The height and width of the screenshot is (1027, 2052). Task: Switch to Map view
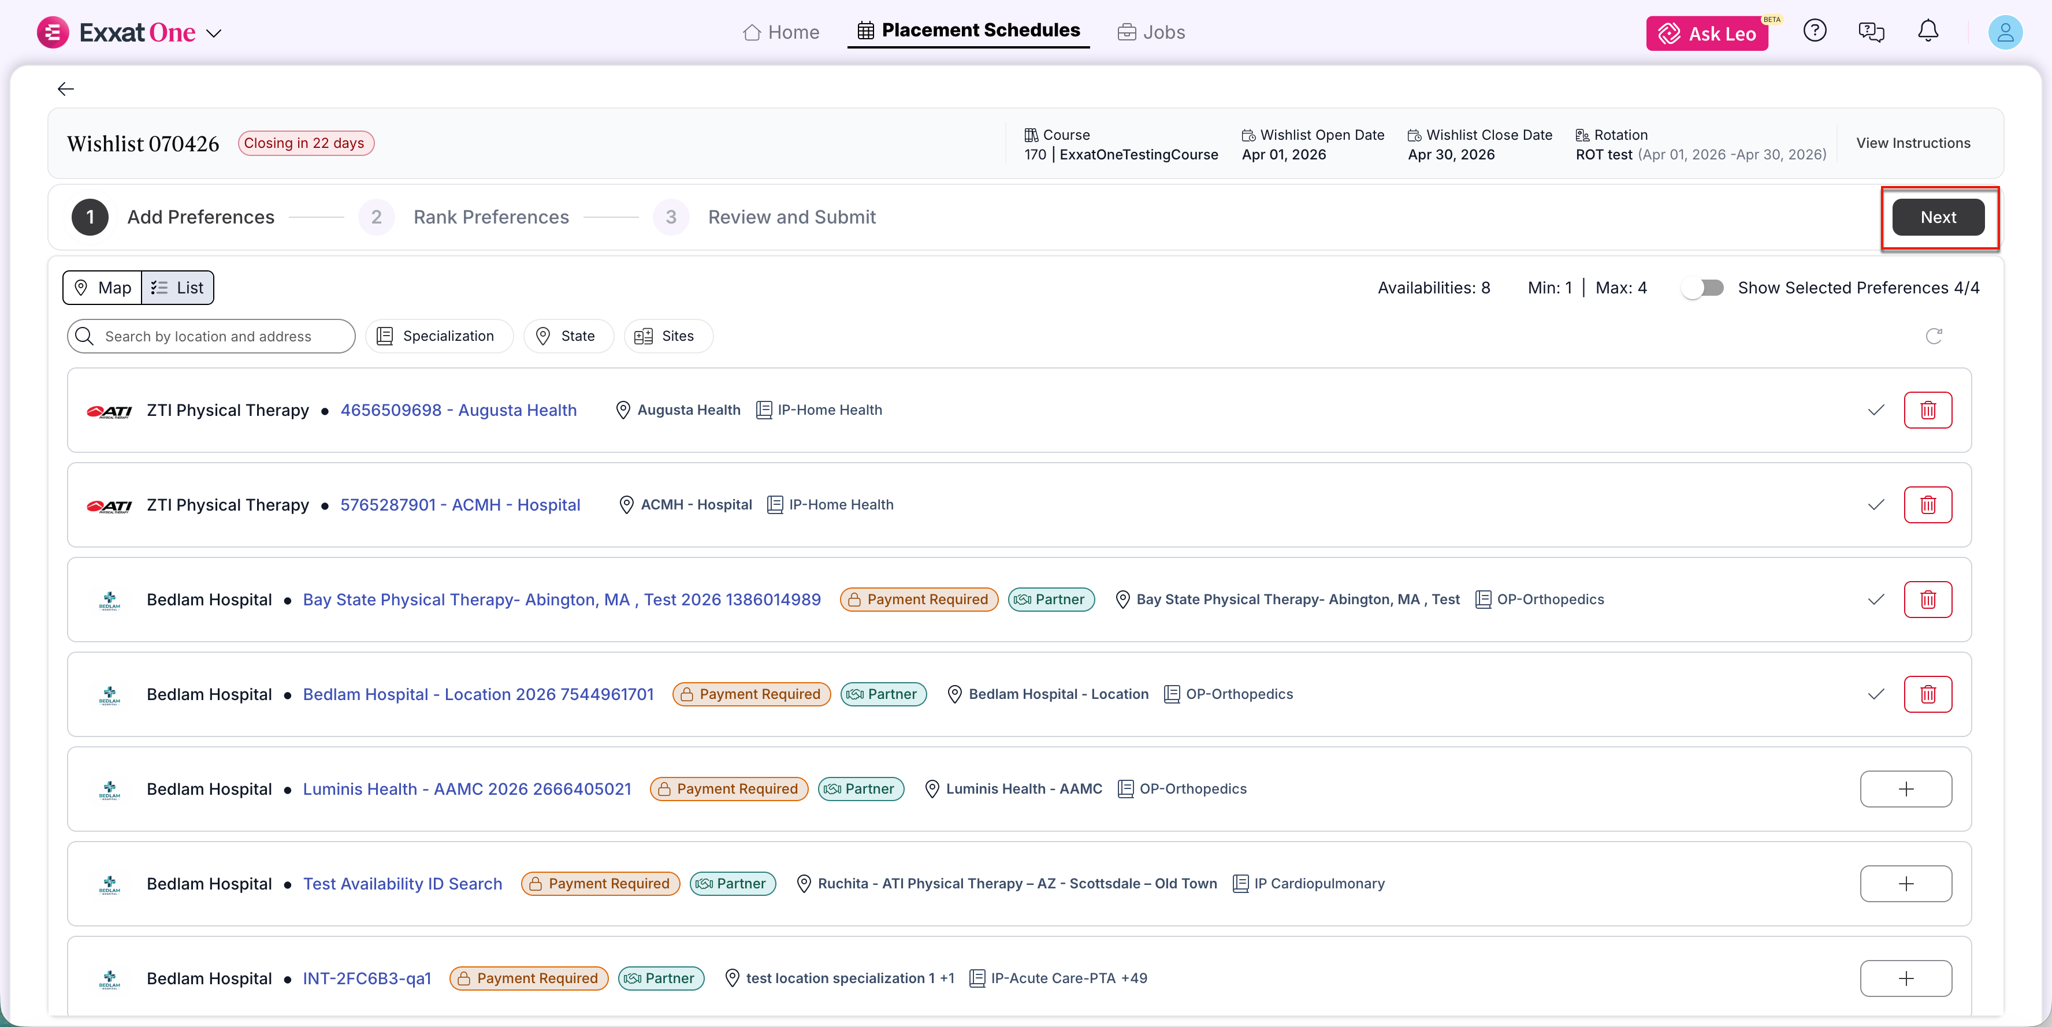[x=103, y=288]
